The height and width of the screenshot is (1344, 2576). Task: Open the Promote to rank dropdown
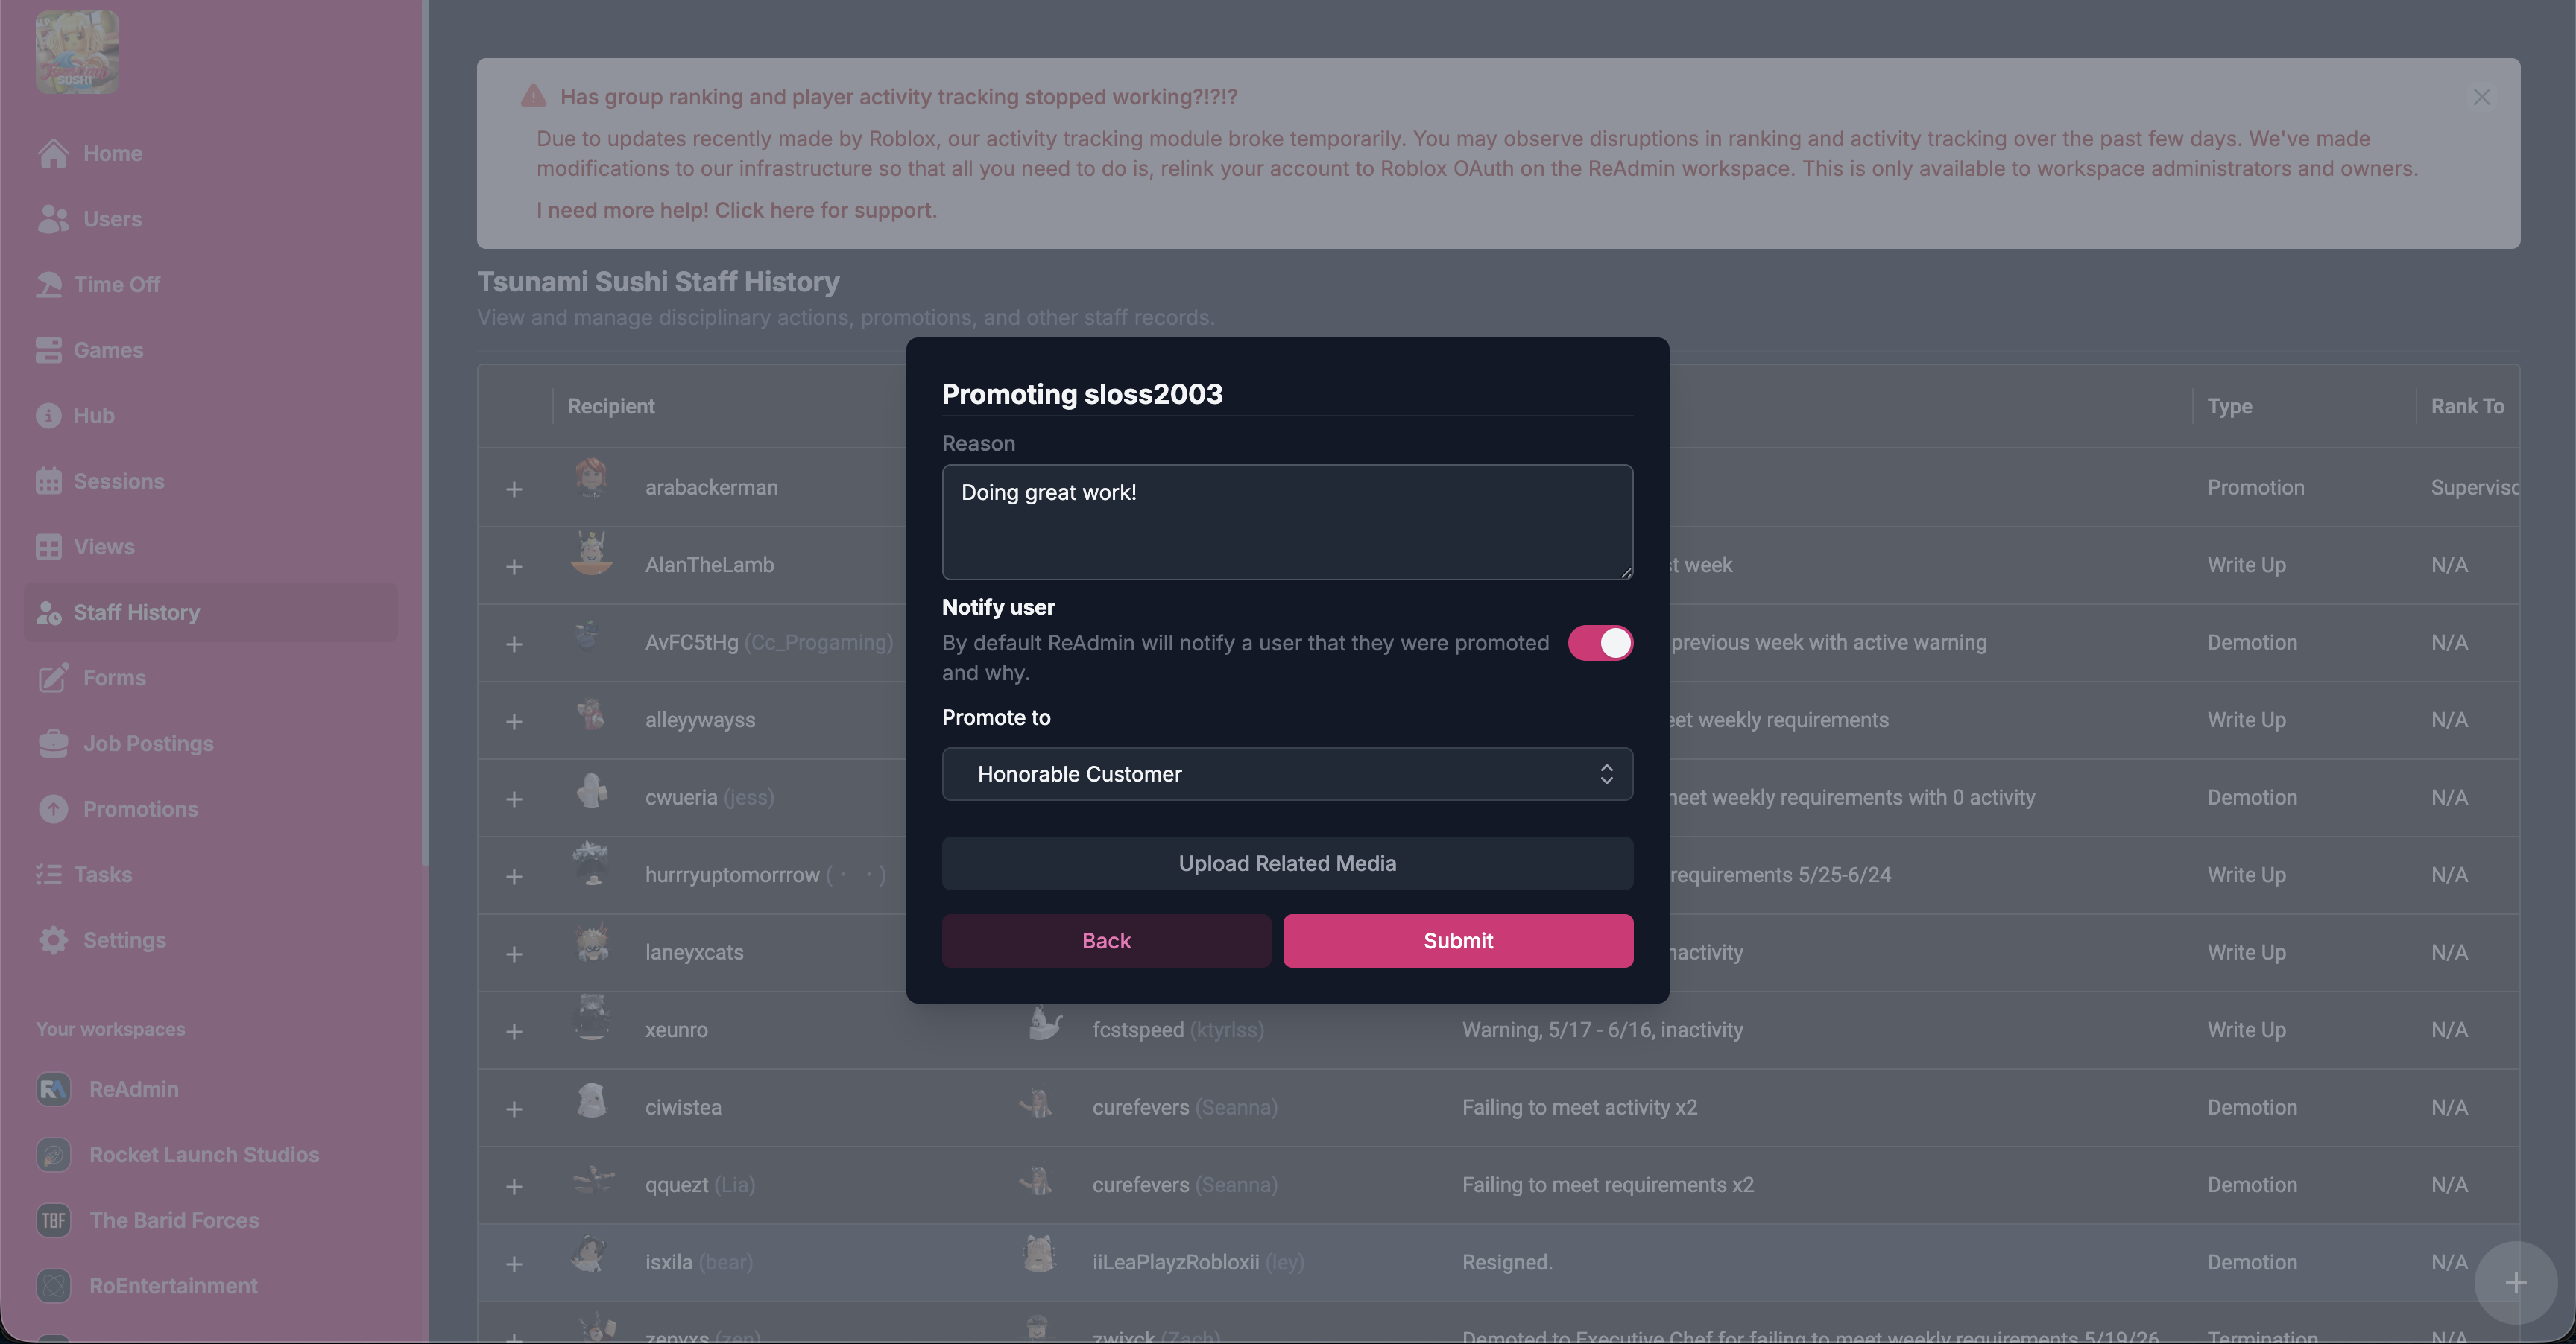coord(1287,774)
